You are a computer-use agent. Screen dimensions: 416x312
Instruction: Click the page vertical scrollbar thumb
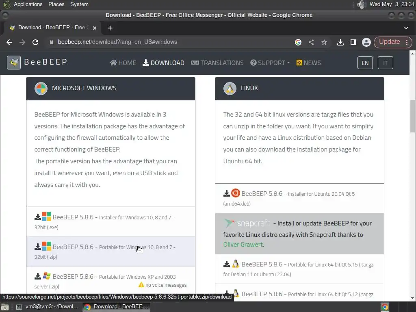413,116
